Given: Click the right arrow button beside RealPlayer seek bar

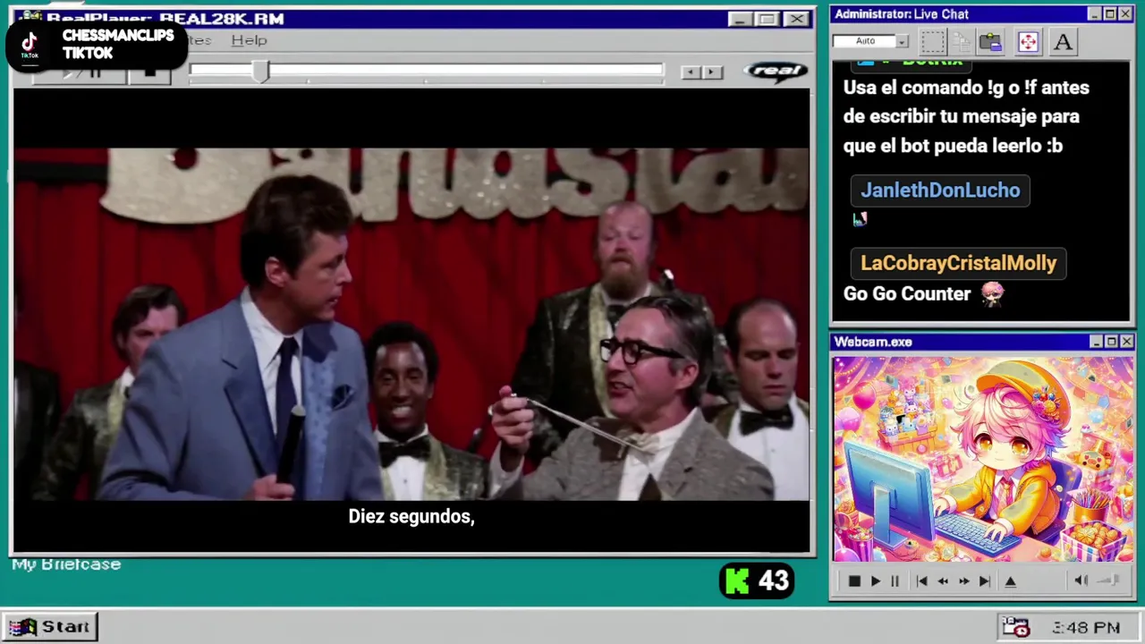Looking at the screenshot, I should point(712,72).
